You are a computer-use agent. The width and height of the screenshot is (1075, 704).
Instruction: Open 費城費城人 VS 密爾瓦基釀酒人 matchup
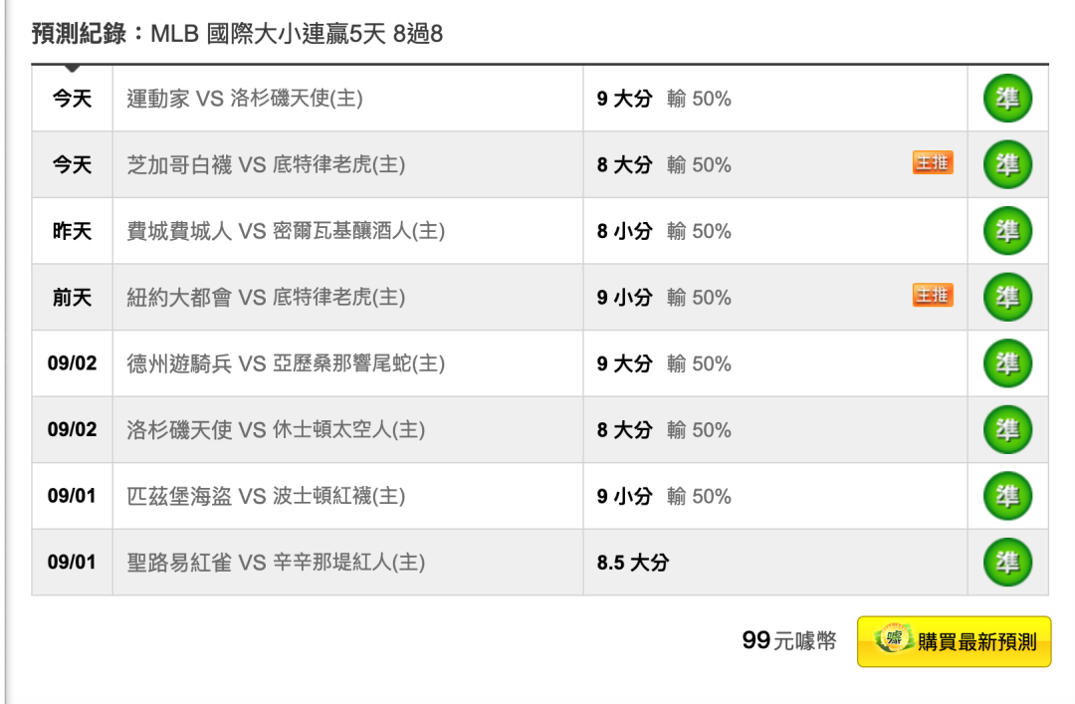[286, 231]
